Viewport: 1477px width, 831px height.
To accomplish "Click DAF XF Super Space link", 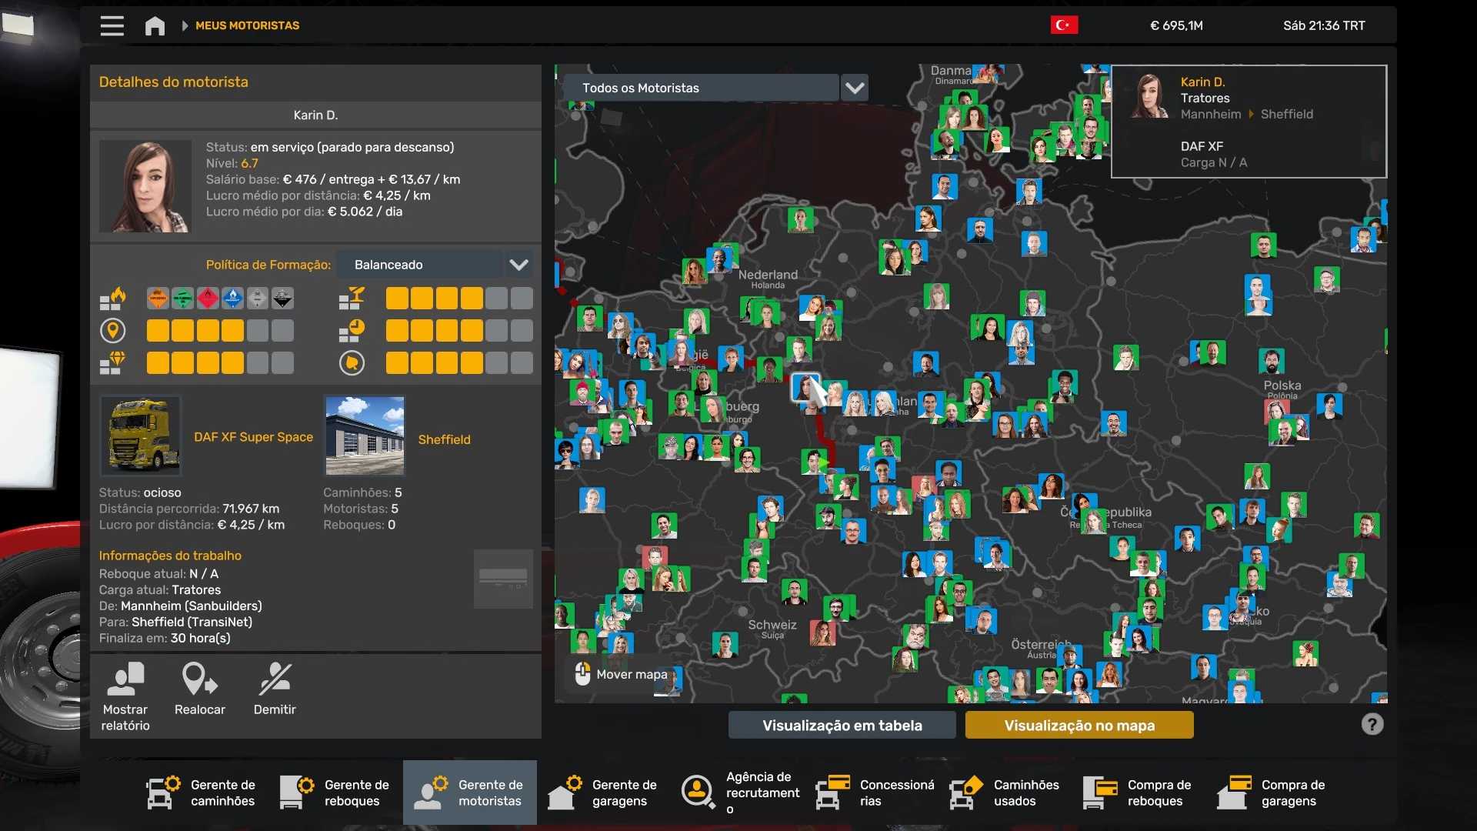I will tap(253, 437).
